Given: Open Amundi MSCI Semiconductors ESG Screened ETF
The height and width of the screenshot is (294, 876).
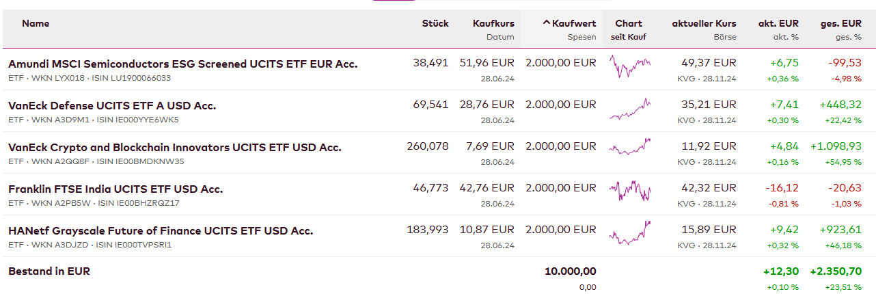Looking at the screenshot, I should [182, 64].
